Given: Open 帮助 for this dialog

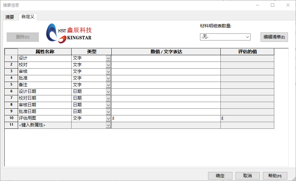Looking at the screenshot, I should (x=275, y=176).
